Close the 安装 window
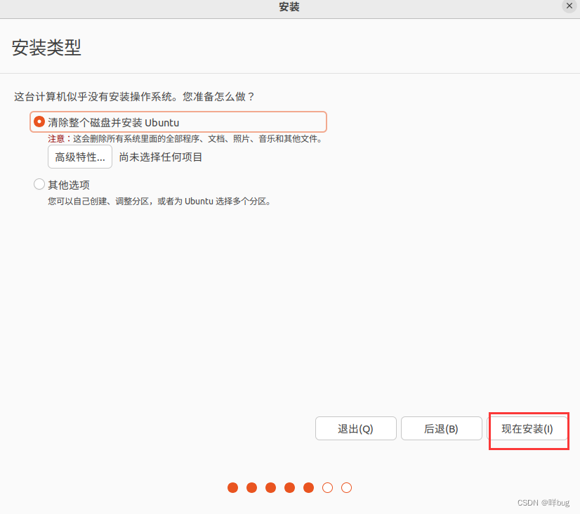 (569, 6)
